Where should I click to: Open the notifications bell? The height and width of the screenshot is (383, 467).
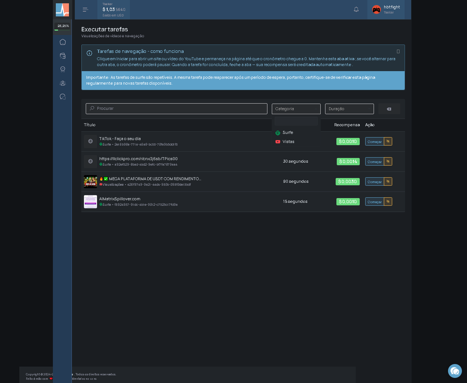356,9
